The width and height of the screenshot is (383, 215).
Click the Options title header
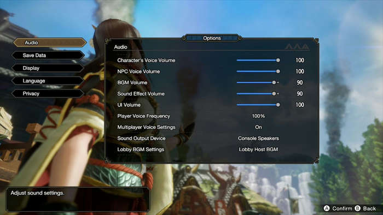click(212, 38)
